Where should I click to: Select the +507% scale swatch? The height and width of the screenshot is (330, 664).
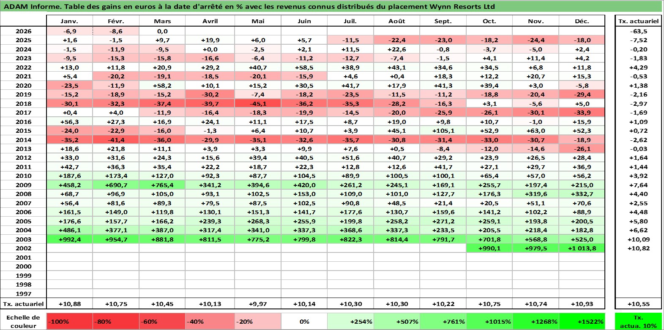tap(396, 322)
